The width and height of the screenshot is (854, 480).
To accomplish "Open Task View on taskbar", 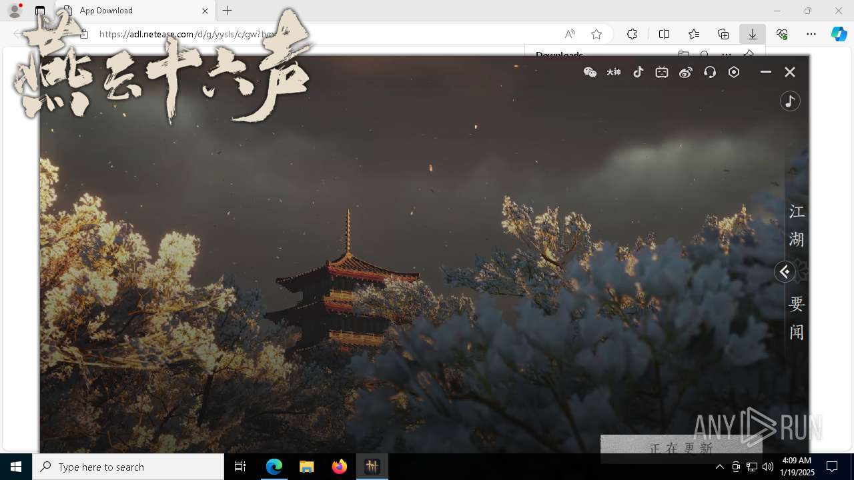I will 240,467.
